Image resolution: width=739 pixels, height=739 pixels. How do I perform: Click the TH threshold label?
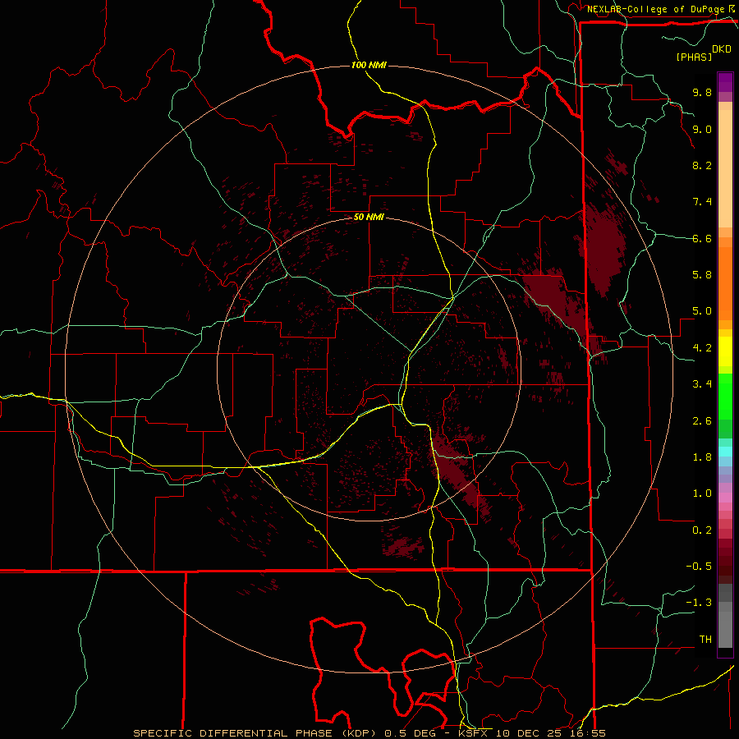click(x=705, y=640)
